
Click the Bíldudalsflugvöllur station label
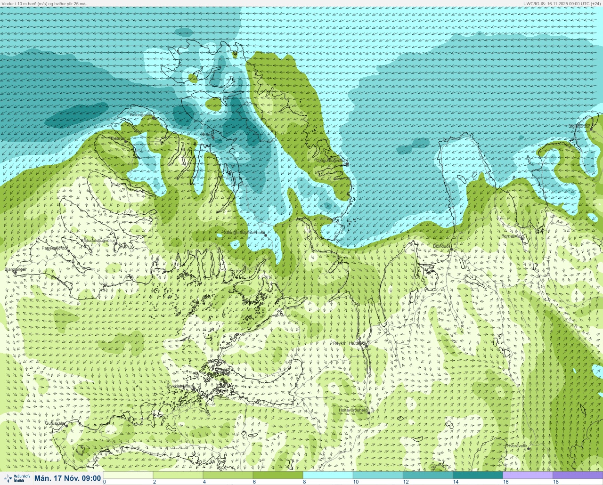click(x=98, y=240)
